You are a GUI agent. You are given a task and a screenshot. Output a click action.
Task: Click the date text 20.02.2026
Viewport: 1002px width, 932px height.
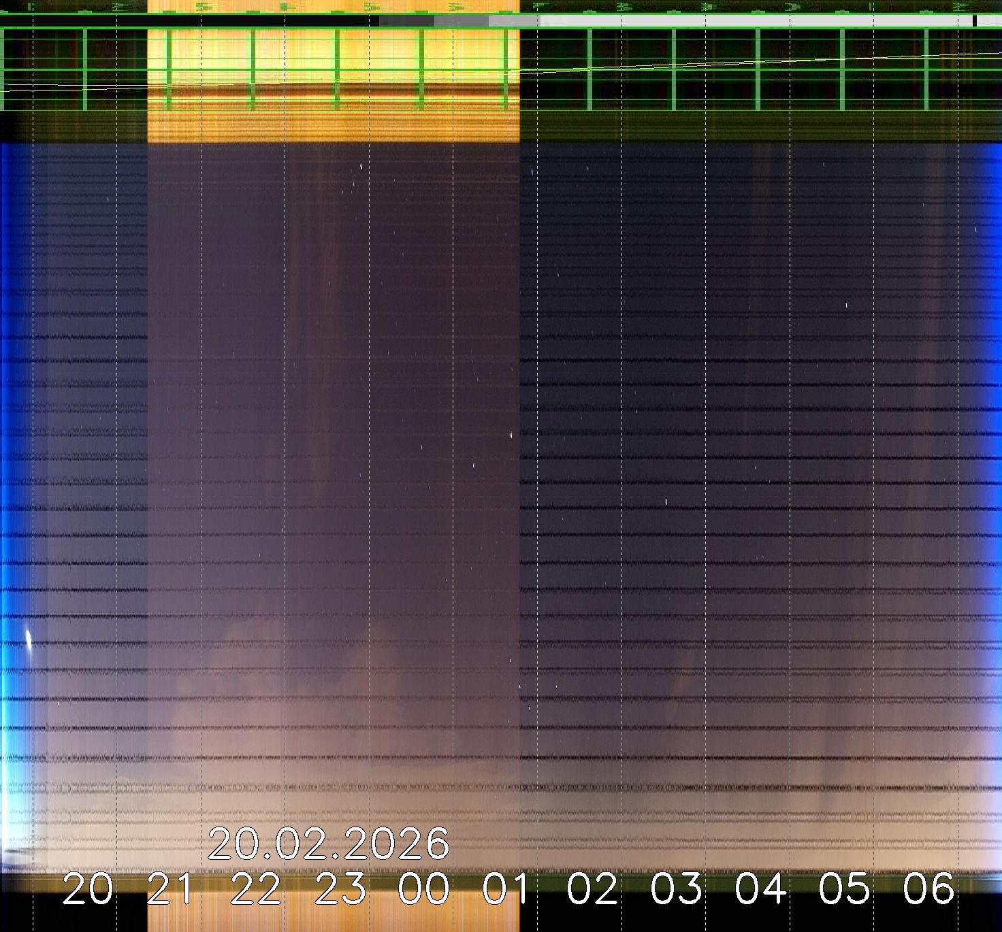(x=328, y=844)
